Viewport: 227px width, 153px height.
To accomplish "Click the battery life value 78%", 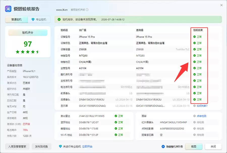I will pyautogui.click(x=25, y=130).
